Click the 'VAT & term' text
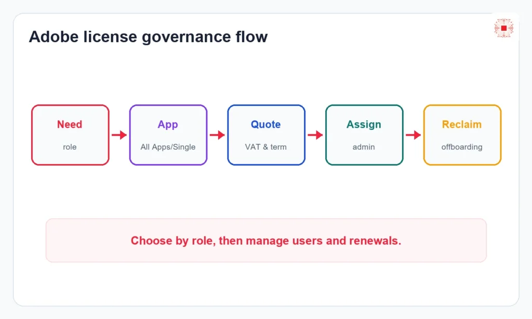This screenshot has height=319, width=532. (x=265, y=147)
